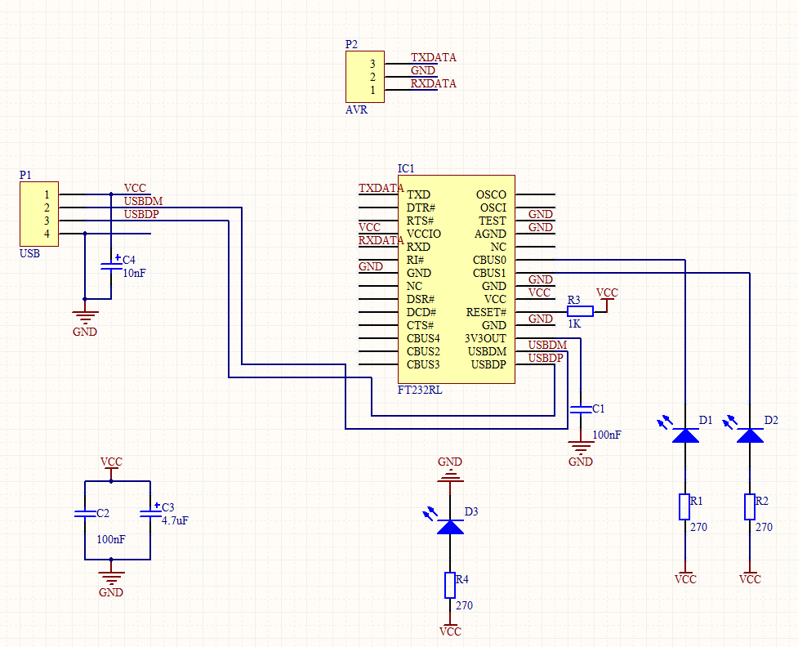Click the 270 value of R1

pyautogui.click(x=698, y=527)
